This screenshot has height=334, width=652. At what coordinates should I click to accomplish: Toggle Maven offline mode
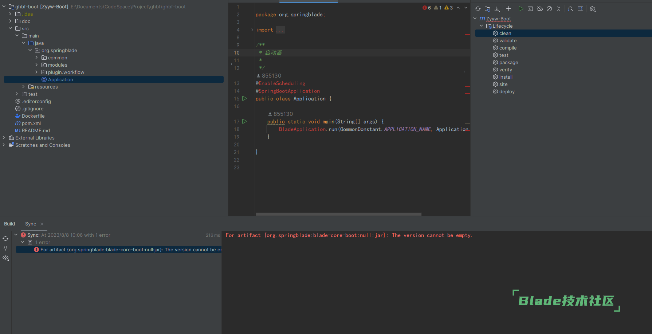pyautogui.click(x=540, y=9)
